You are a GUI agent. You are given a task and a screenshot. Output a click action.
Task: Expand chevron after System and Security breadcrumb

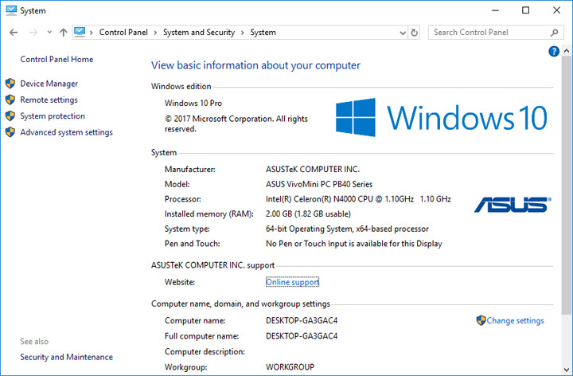tap(242, 33)
